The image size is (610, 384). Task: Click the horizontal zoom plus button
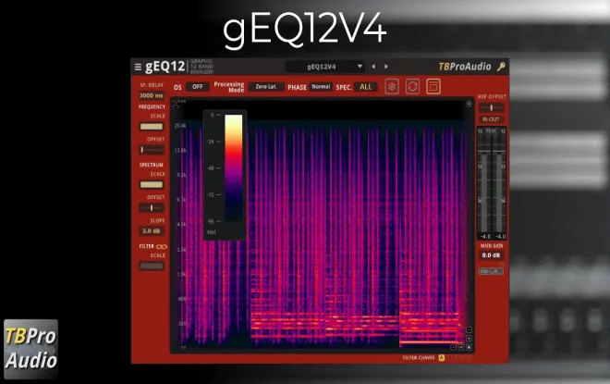461,347
